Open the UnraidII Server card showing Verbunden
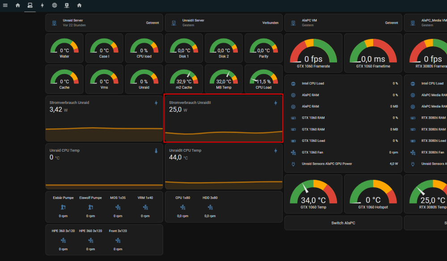 pyautogui.click(x=224, y=23)
